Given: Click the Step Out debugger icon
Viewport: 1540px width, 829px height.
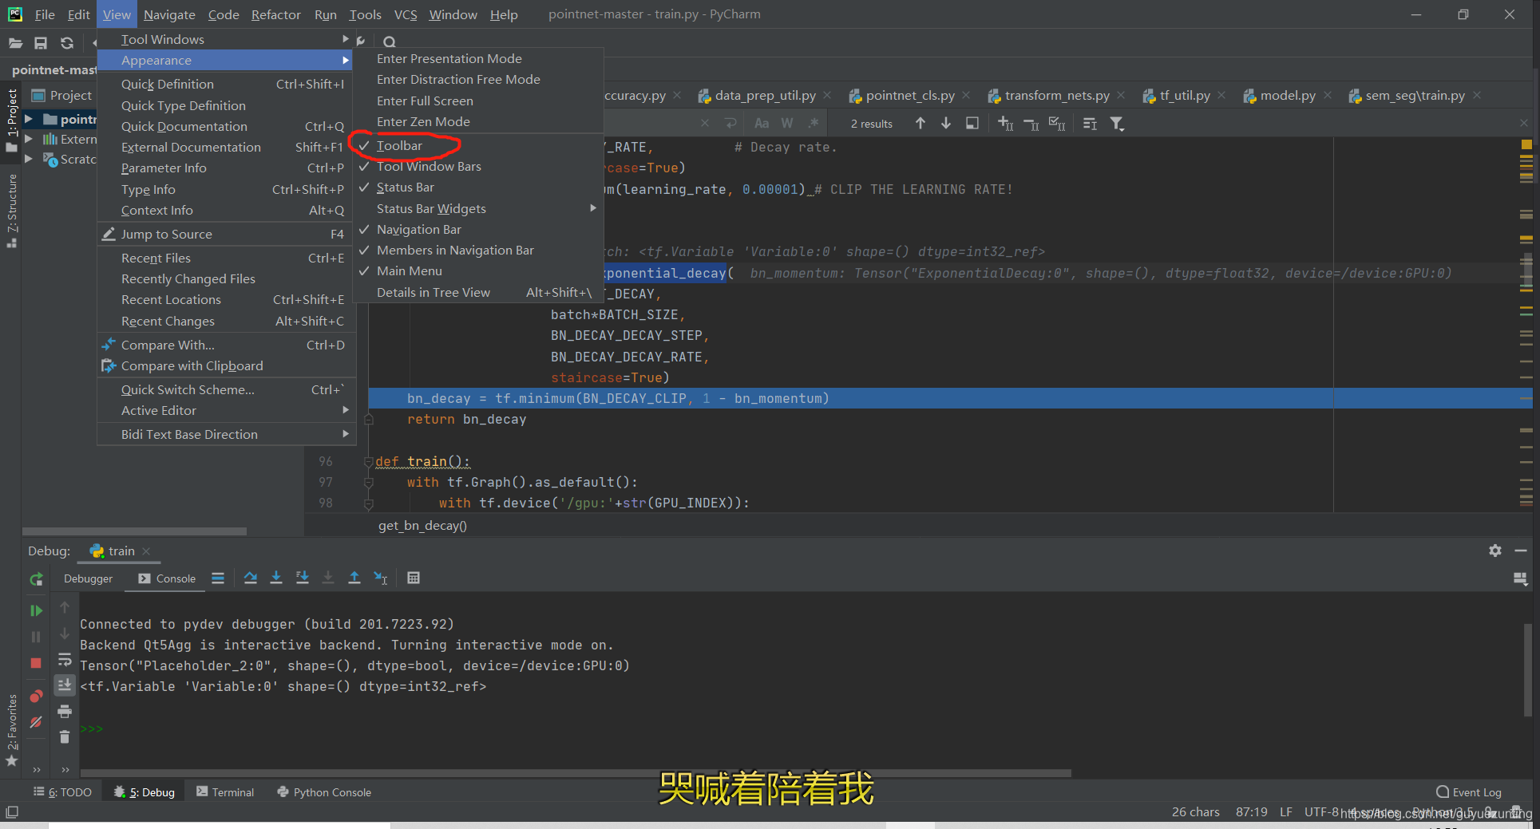Looking at the screenshot, I should [x=354, y=578].
